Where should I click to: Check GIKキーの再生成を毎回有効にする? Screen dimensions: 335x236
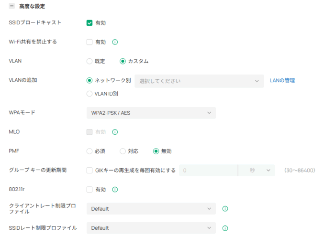(89, 170)
